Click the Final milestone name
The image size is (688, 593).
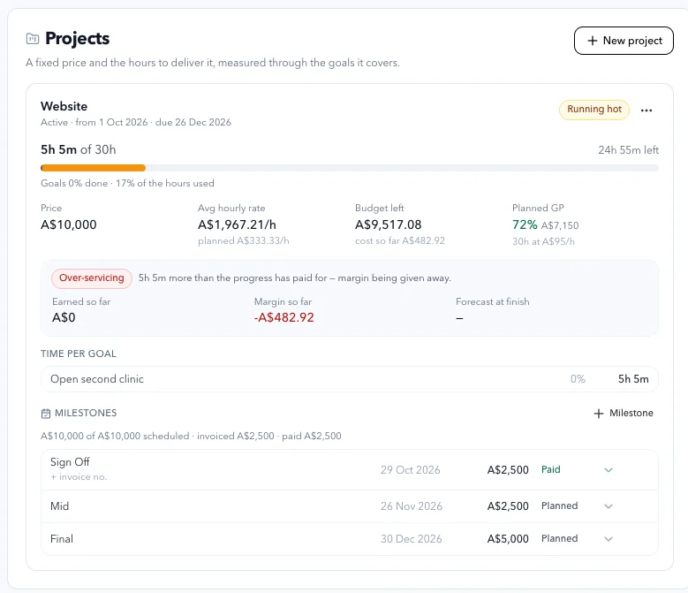(x=62, y=538)
